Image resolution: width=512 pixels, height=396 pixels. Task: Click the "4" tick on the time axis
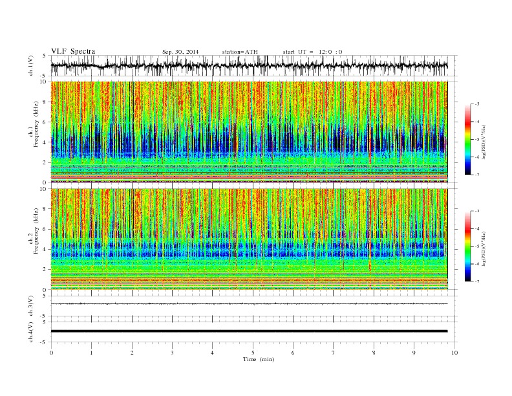coord(212,353)
